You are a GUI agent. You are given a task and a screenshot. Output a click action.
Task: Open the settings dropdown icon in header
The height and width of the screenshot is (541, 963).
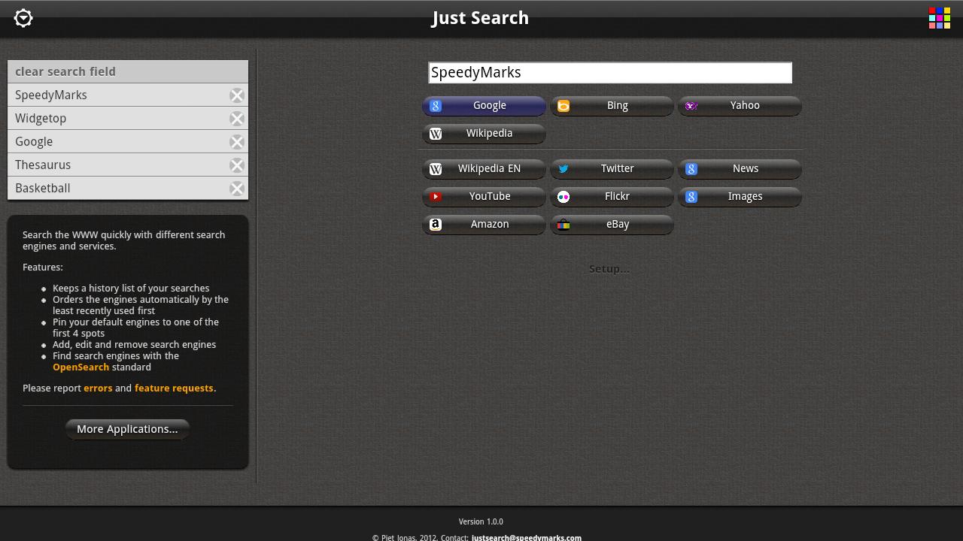point(23,18)
